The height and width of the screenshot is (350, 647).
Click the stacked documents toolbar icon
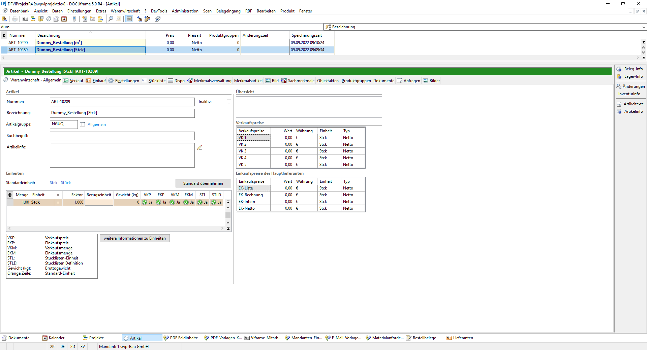click(56, 19)
